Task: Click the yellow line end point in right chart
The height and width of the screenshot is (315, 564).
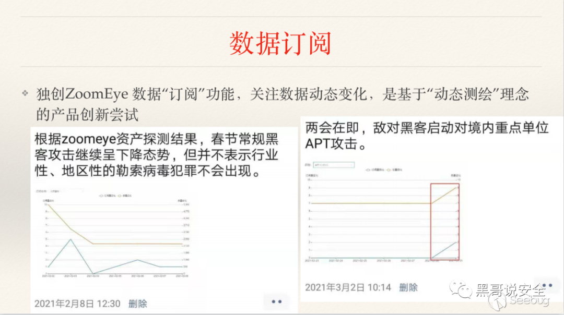Action: click(x=457, y=188)
